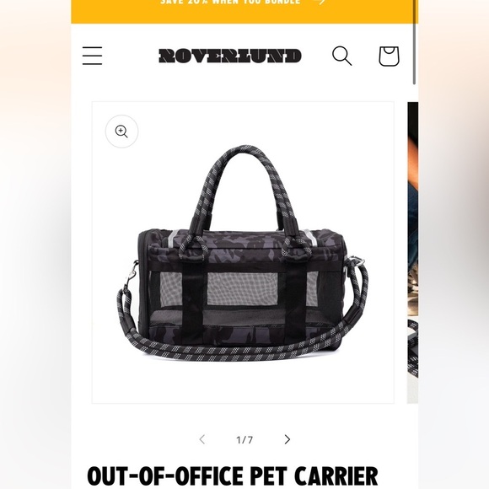
Task: Click the camo top panel of carrier
Action: 242,244
